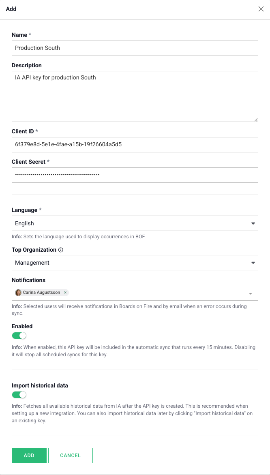Remove Carina Augustsson from Notifications
The image size is (270, 475).
[x=65, y=293]
